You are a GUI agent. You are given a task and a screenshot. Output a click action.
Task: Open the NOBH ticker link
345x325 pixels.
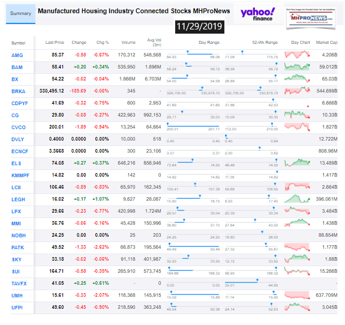click(x=19, y=235)
